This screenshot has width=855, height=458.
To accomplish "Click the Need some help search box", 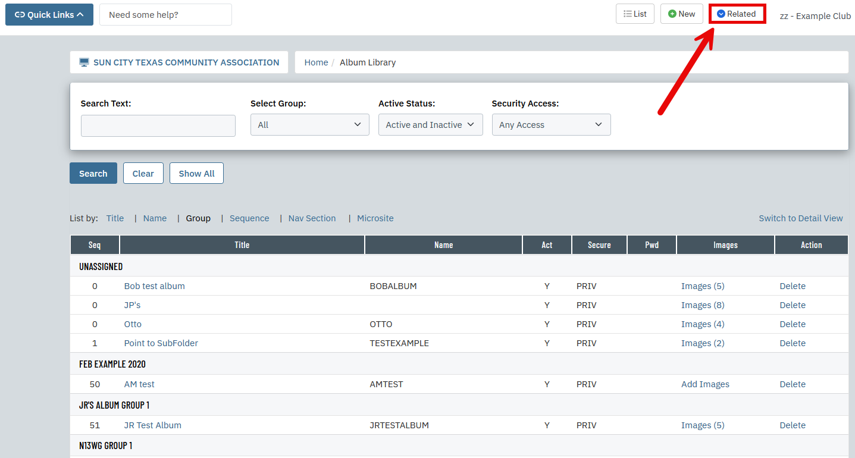I will coord(165,14).
